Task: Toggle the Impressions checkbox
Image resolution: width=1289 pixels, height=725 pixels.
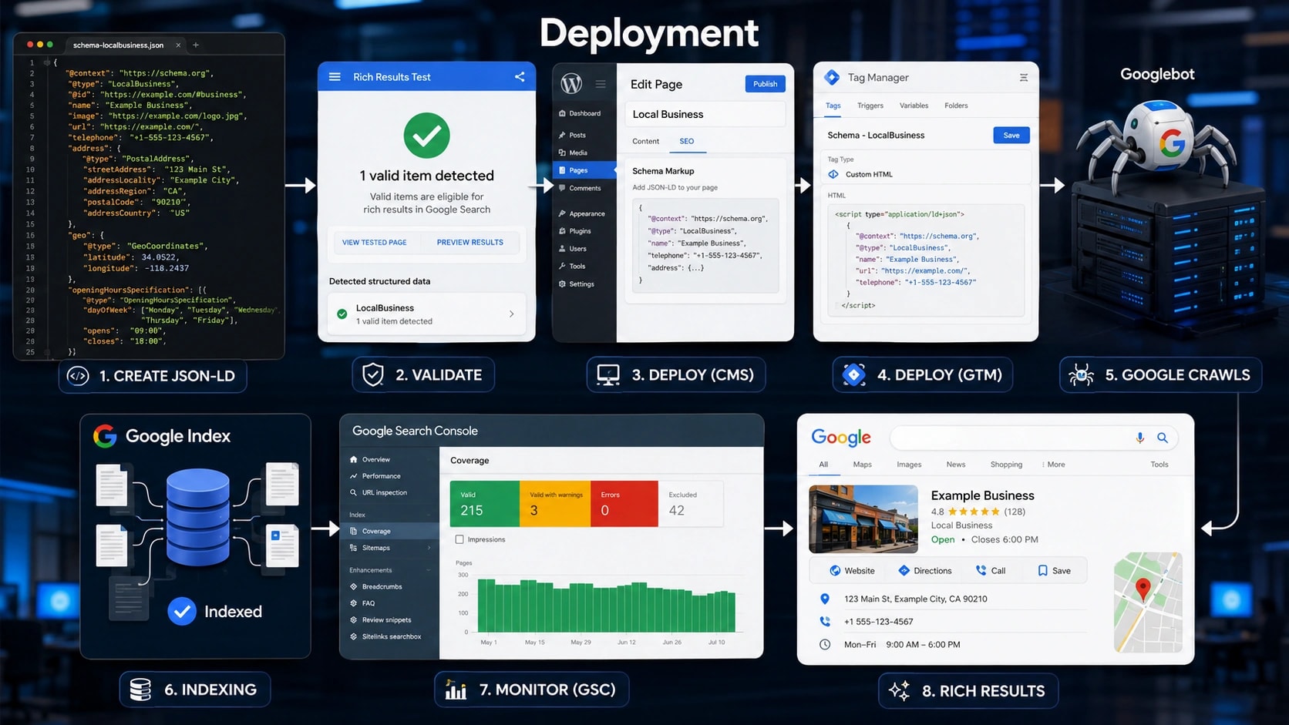Action: pos(459,539)
